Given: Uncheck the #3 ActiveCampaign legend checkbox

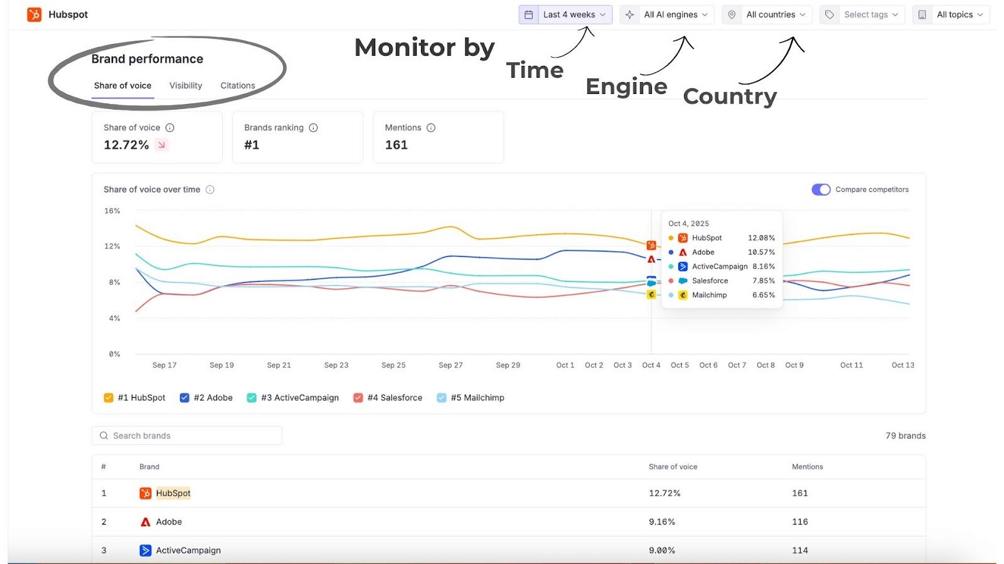Looking at the screenshot, I should (252, 398).
